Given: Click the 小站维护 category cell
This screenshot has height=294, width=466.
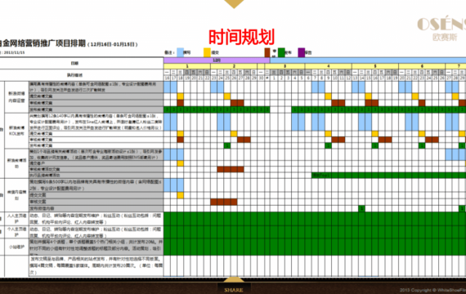Looking at the screenshot, I should (16, 247).
